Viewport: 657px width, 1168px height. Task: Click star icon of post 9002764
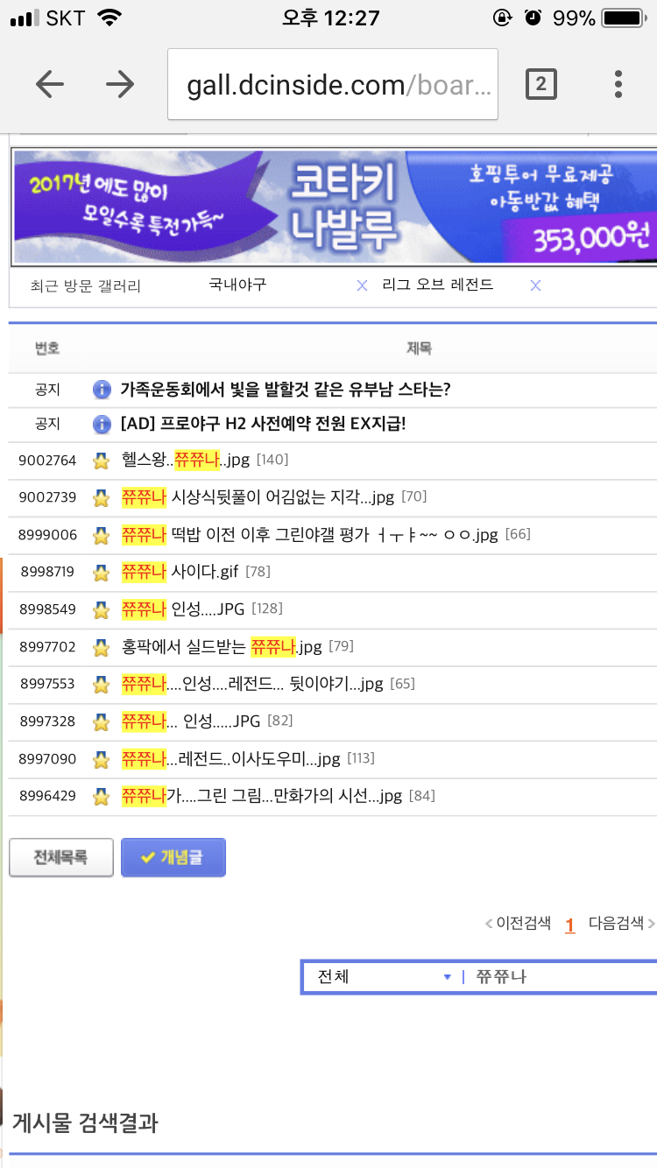click(102, 461)
